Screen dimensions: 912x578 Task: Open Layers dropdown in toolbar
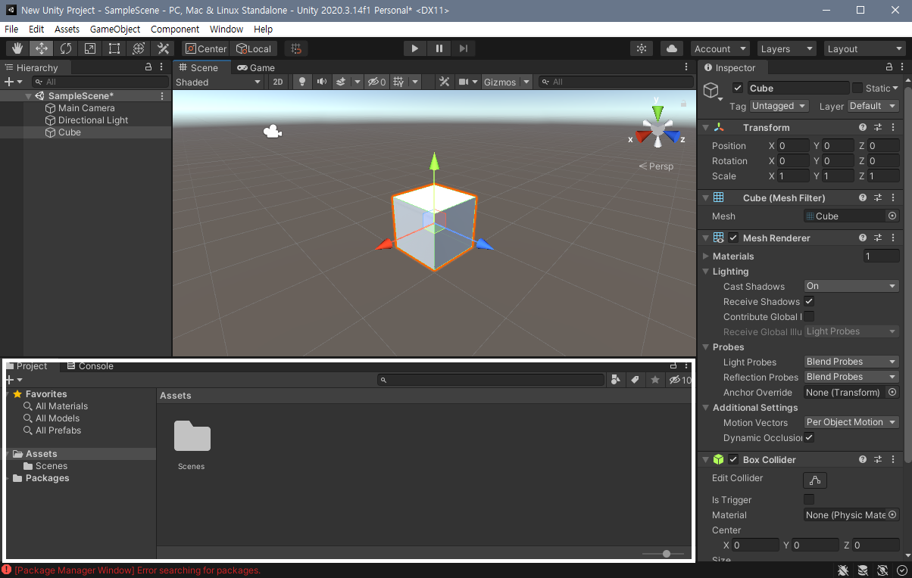point(786,48)
